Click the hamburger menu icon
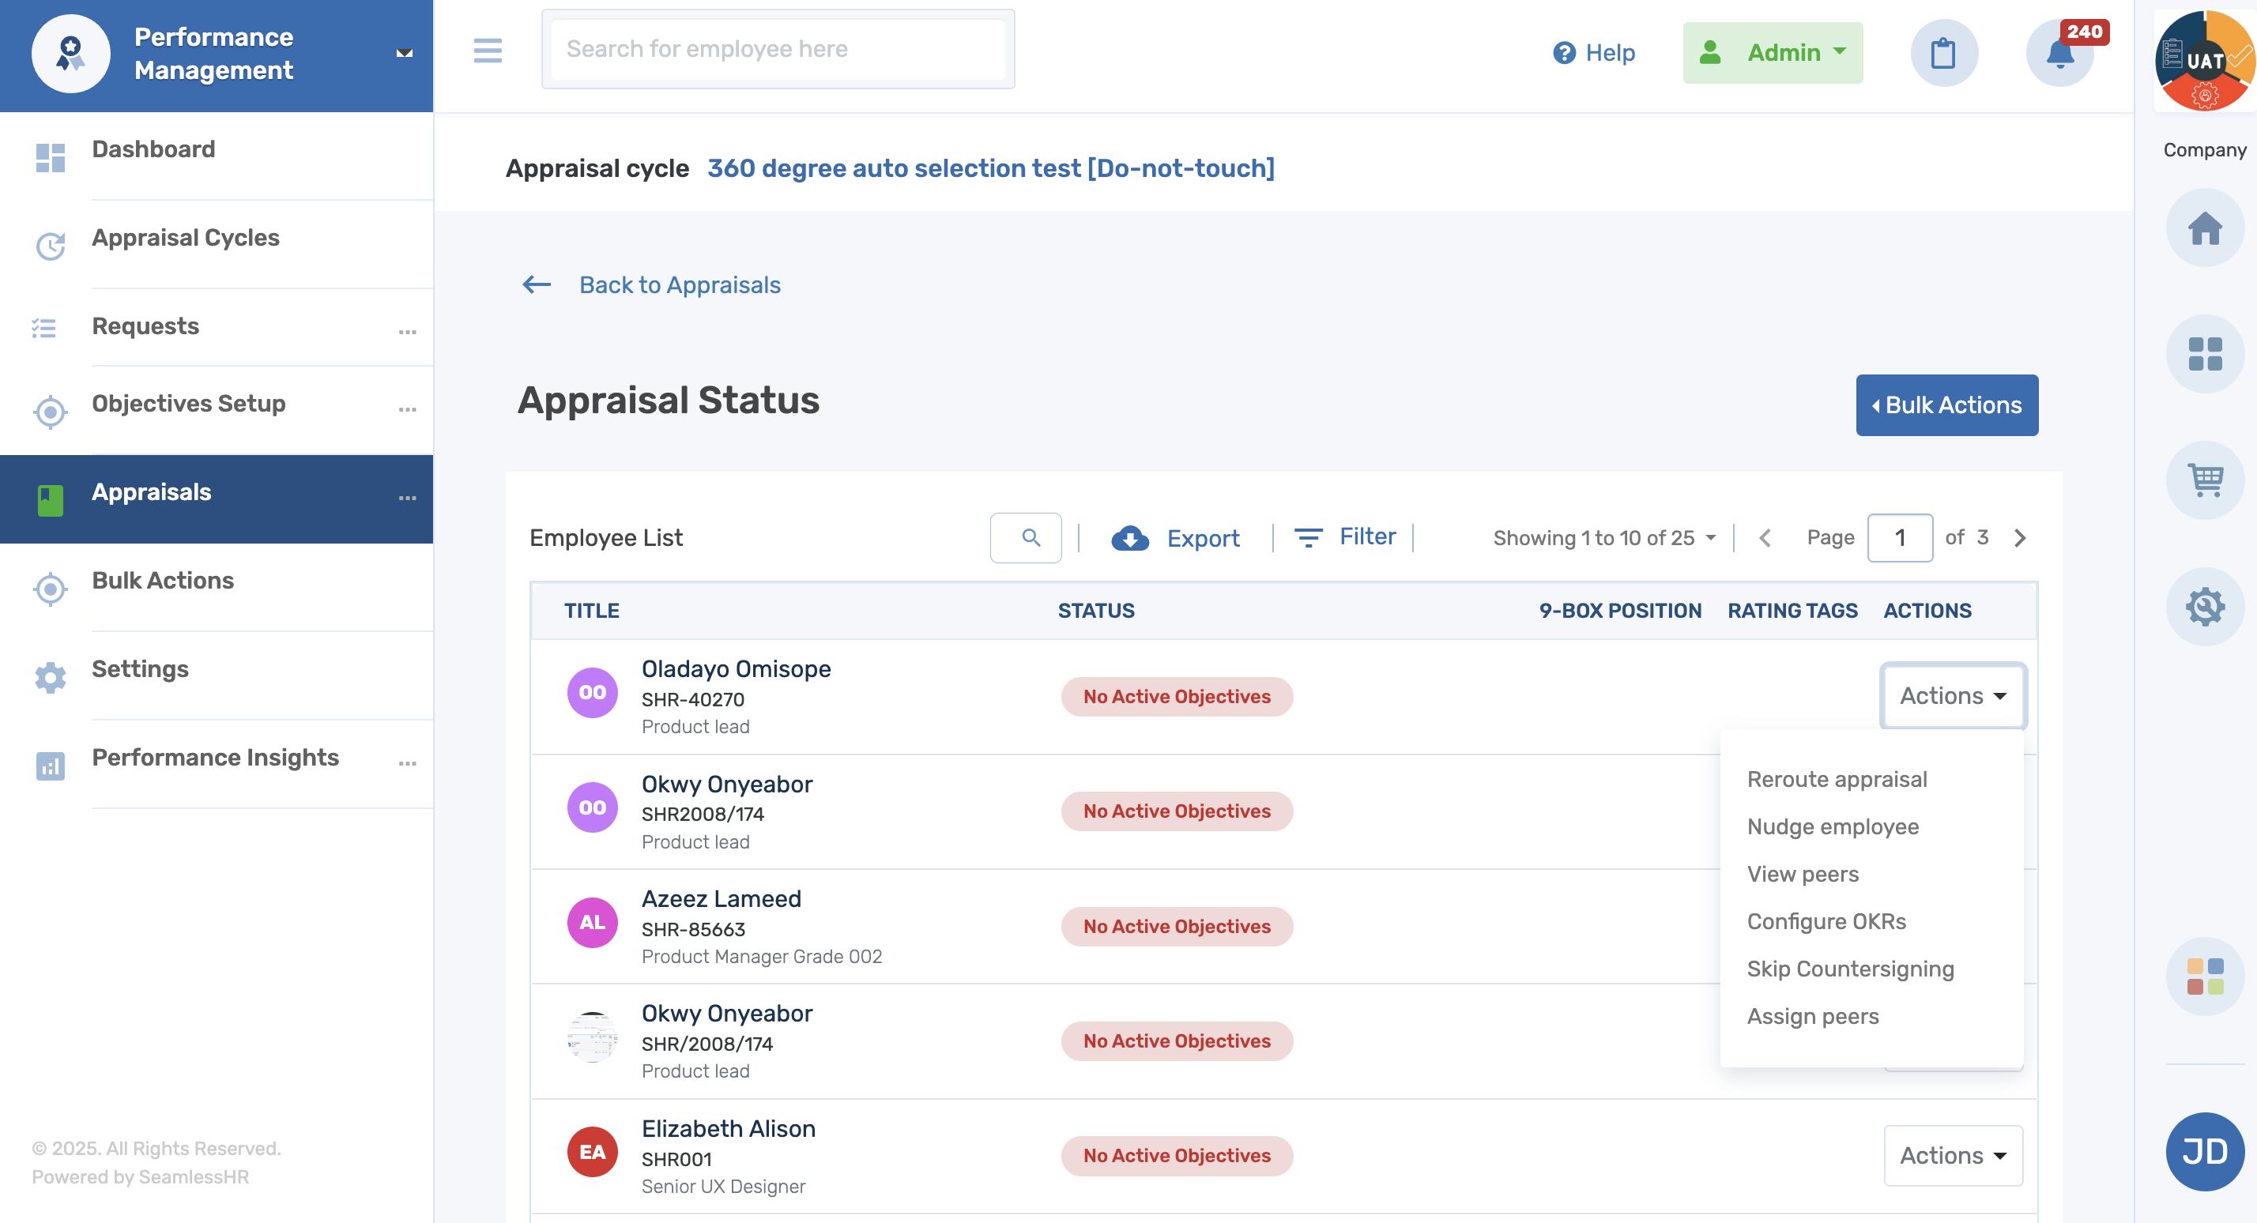2257x1223 pixels. point(487,51)
